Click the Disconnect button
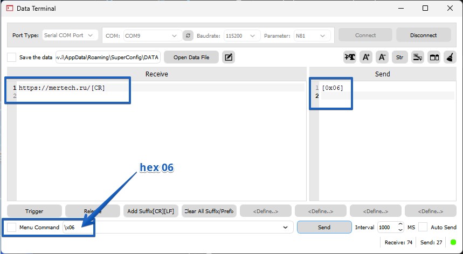 [x=423, y=35]
